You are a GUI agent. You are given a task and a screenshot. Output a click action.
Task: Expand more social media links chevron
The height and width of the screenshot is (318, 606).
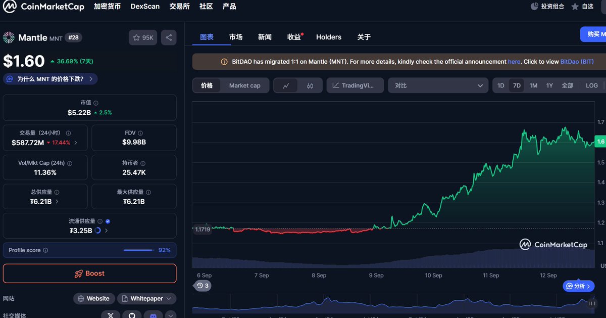pyautogui.click(x=171, y=315)
